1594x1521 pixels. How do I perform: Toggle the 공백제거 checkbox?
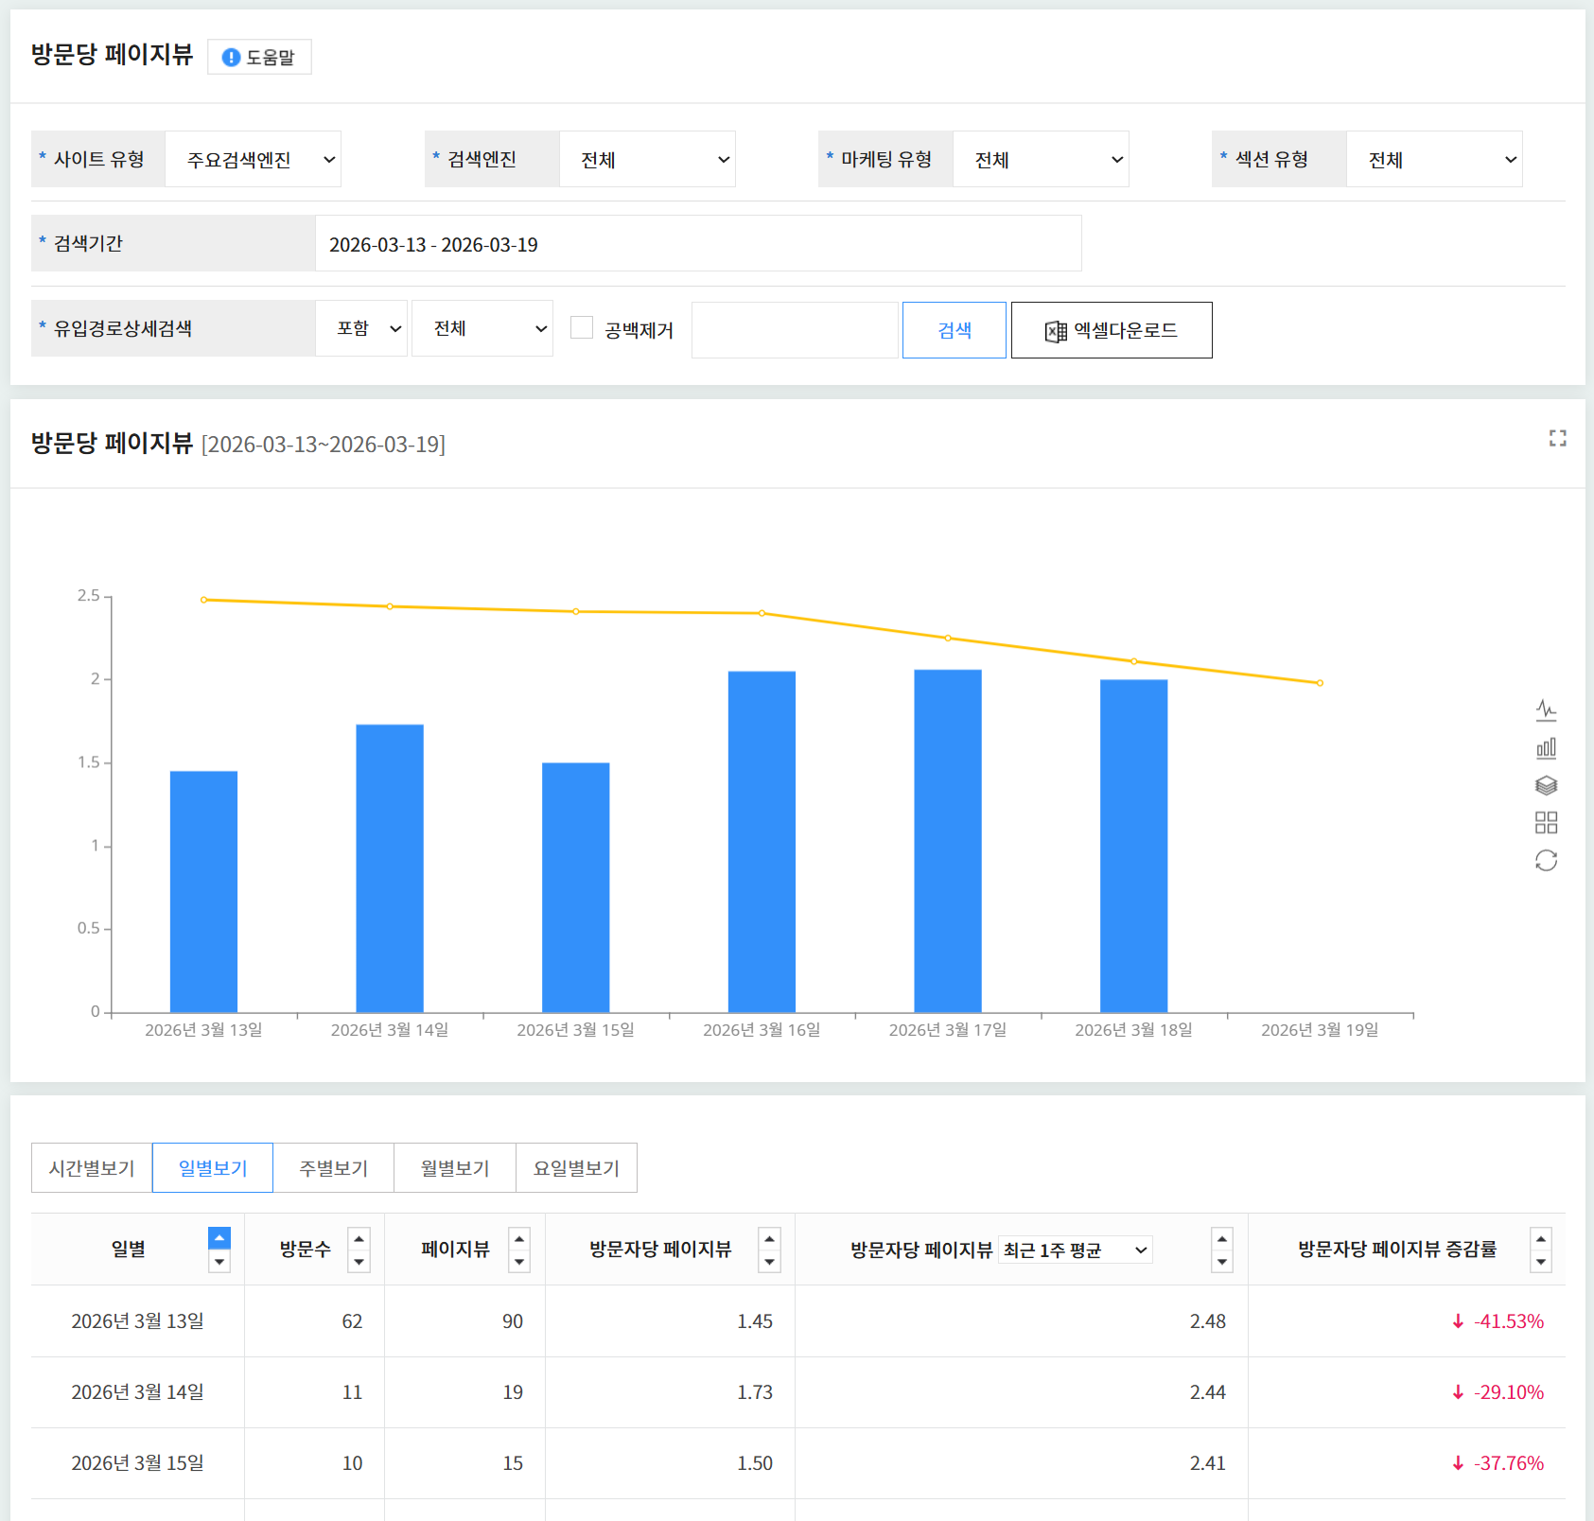click(x=582, y=328)
